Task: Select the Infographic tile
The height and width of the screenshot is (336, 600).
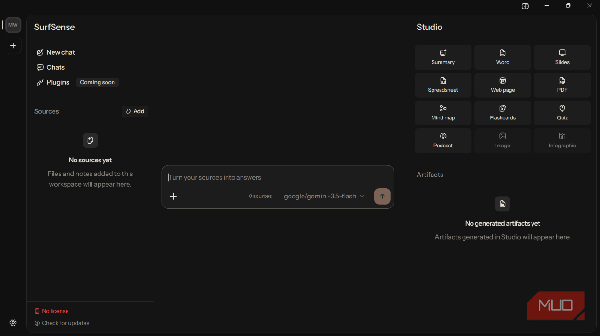Action: 562,140
